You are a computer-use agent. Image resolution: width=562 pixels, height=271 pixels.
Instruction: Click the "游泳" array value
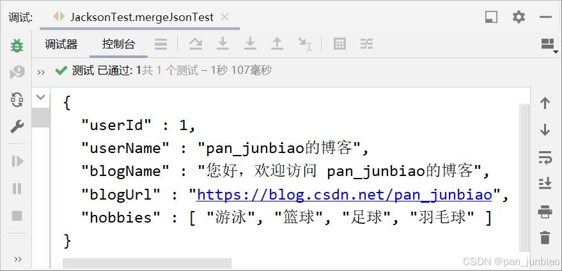pos(231,217)
